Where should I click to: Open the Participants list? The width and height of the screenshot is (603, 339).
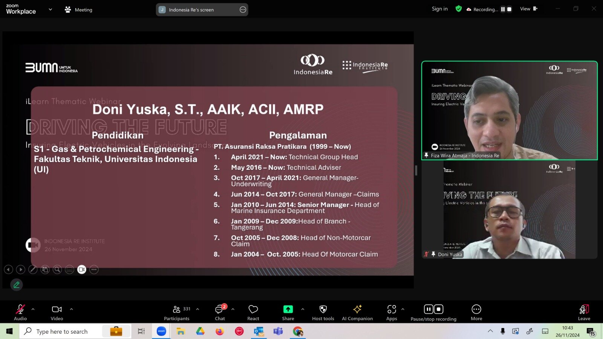point(176,312)
